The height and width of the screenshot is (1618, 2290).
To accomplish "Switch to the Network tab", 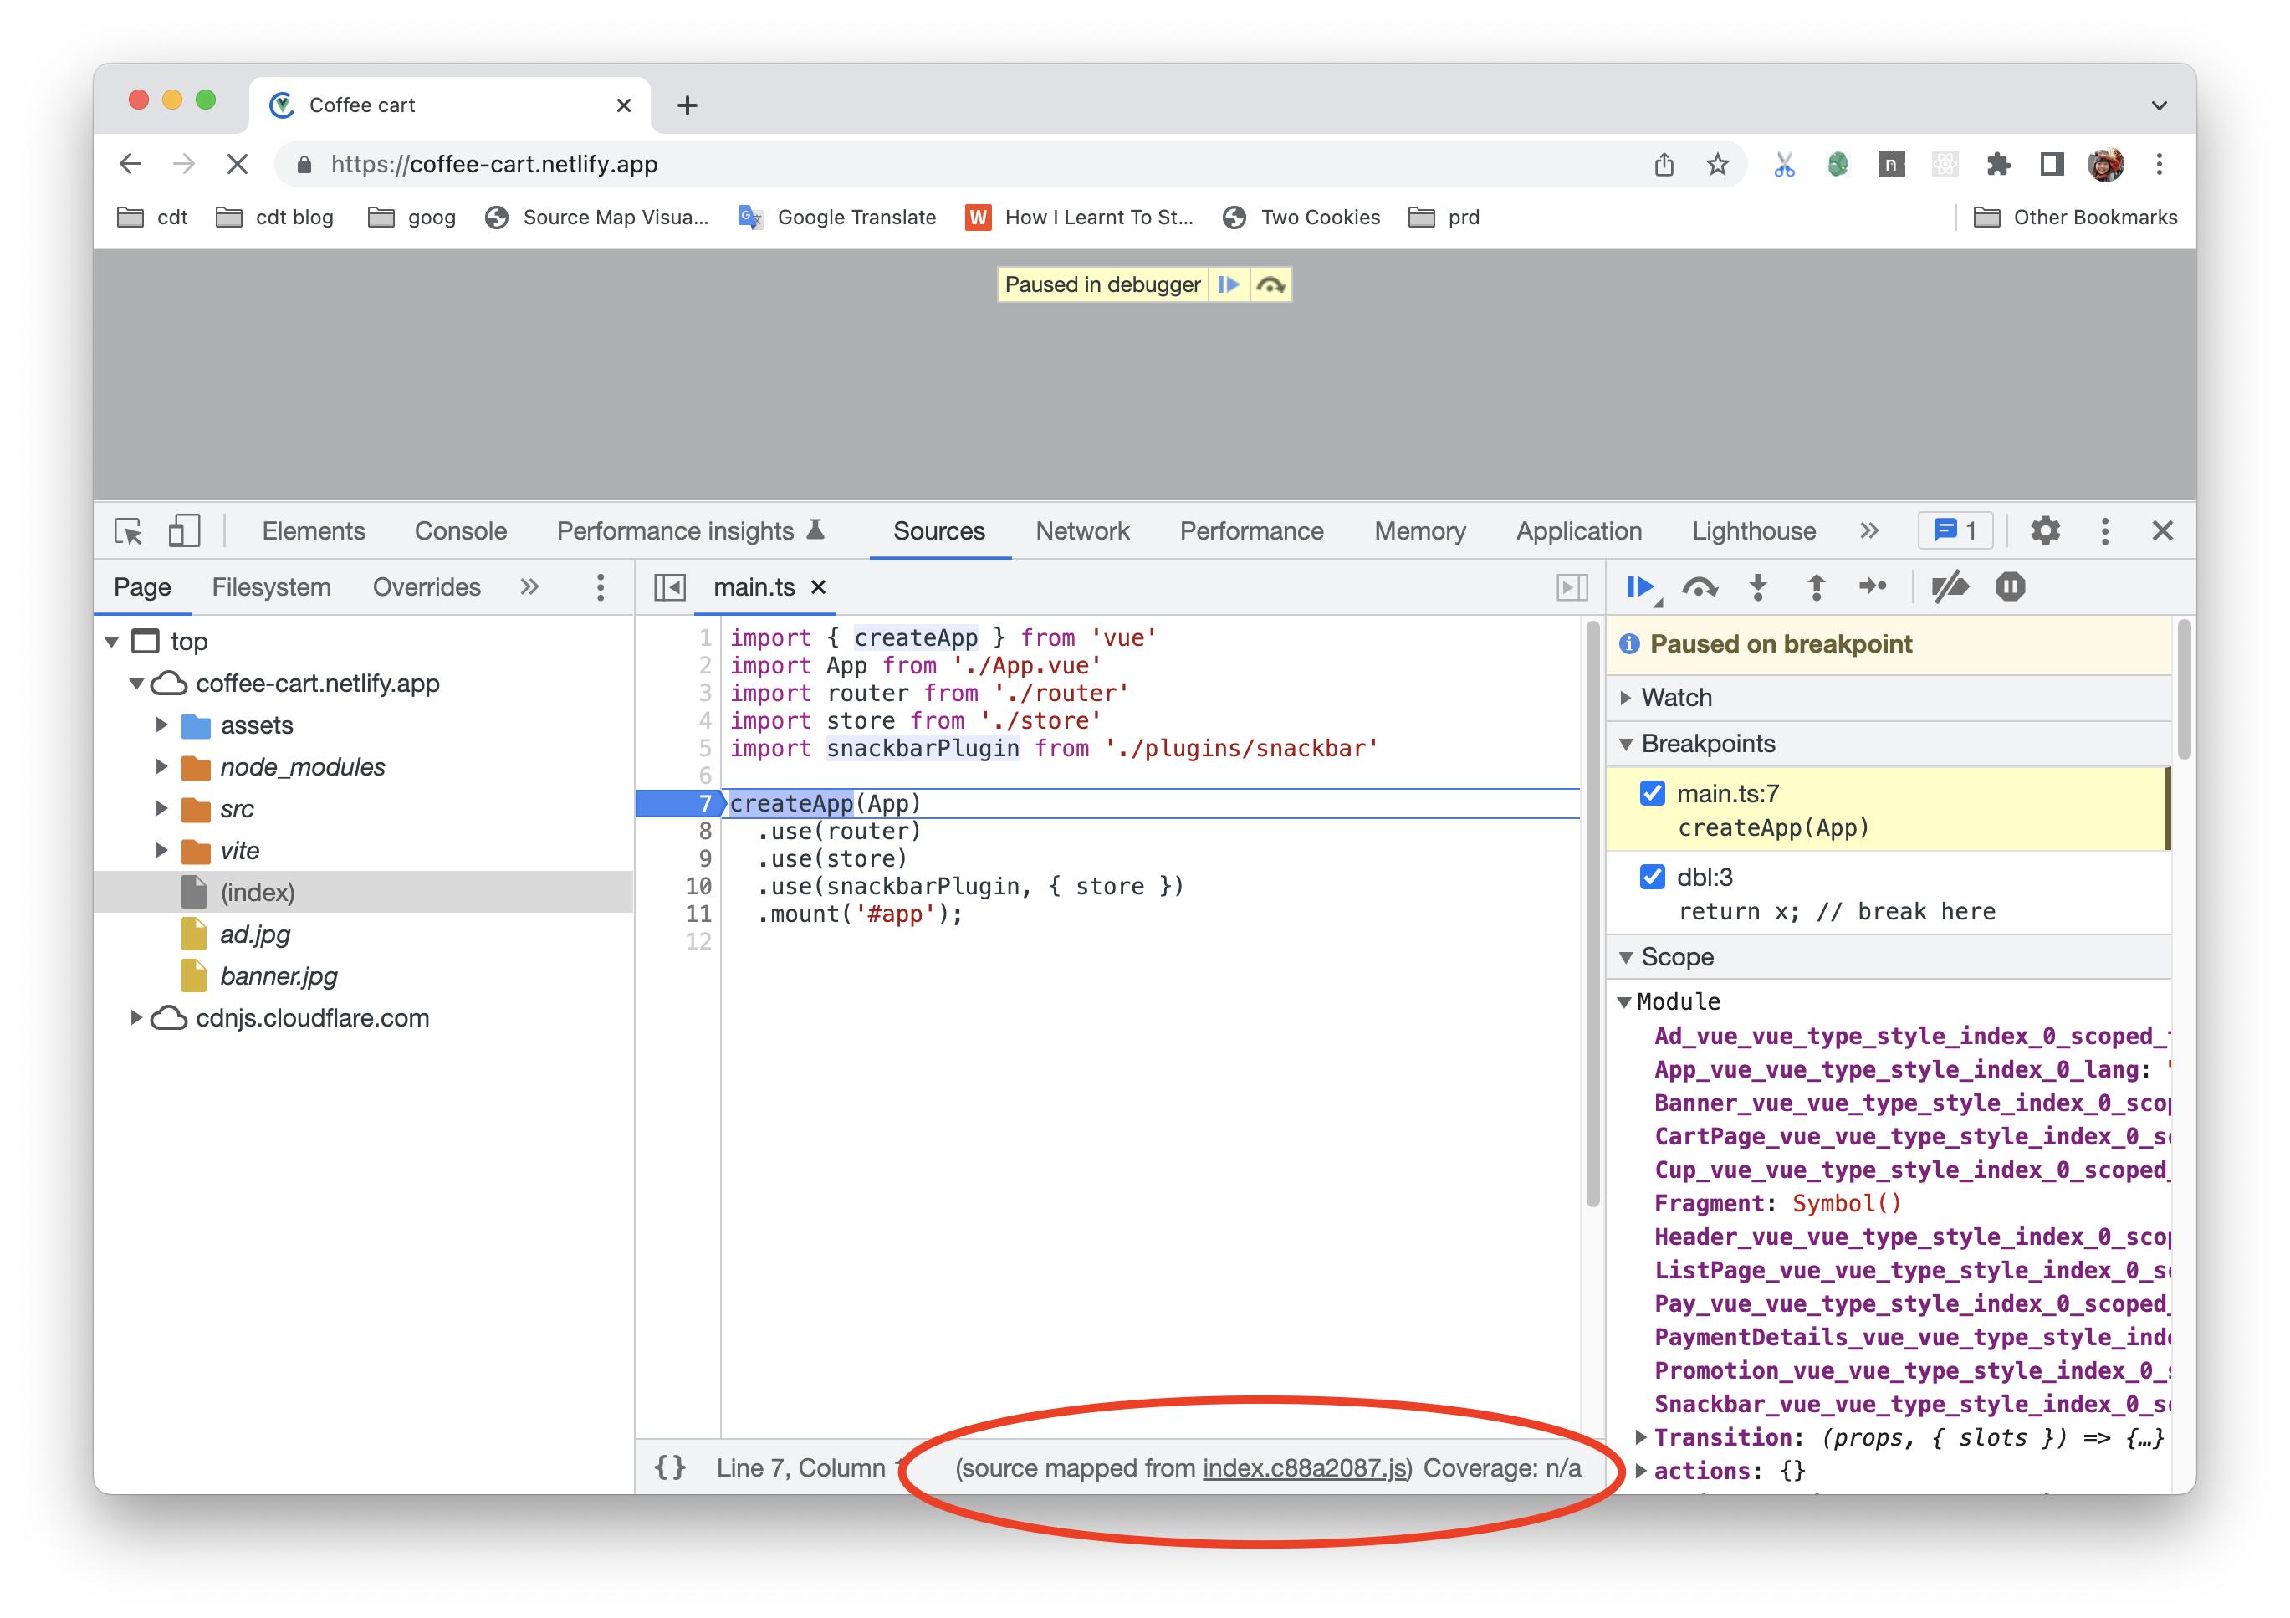I will tap(1081, 530).
